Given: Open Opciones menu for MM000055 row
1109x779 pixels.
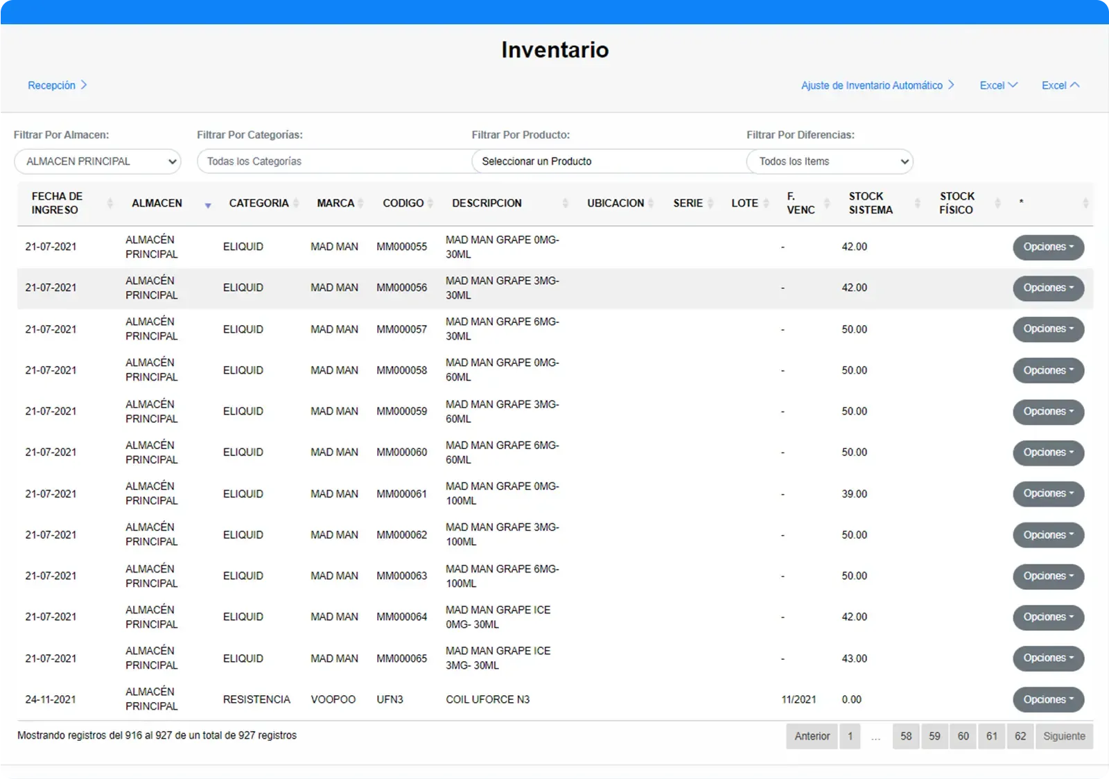Looking at the screenshot, I should pos(1048,247).
